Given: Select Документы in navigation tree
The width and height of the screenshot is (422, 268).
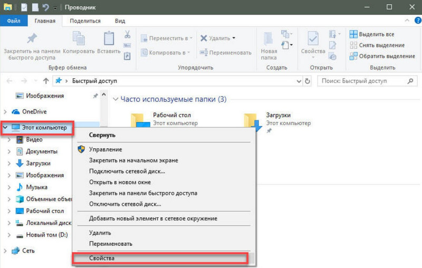Looking at the screenshot, I should pyautogui.click(x=42, y=151).
